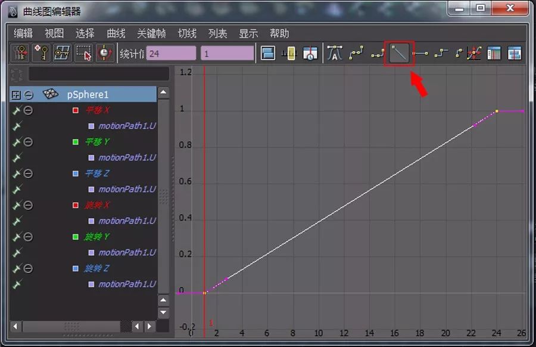Click the outliner scroll up arrow at top
The image size is (536, 347).
coord(163,92)
